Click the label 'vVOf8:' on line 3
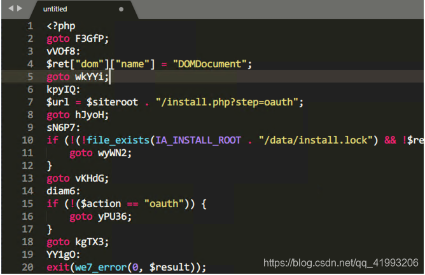The height and width of the screenshot is (275, 425). point(64,51)
